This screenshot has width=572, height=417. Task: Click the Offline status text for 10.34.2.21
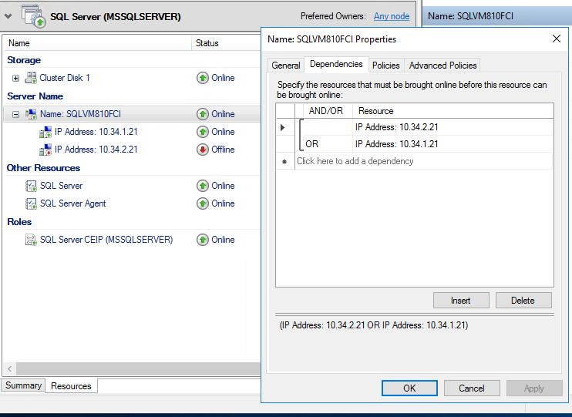coord(223,150)
